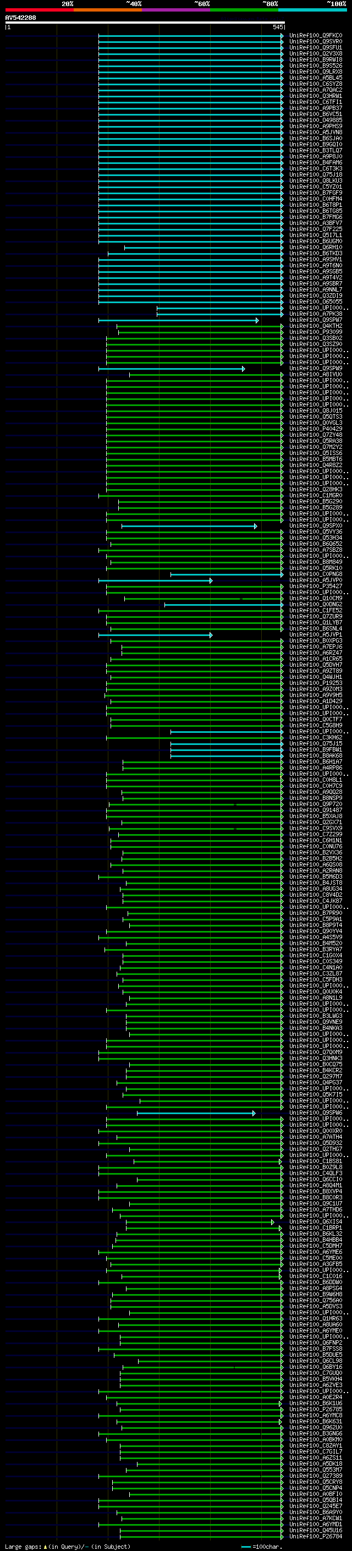Select hit UniRef100_Q9SPW9
This screenshot has height=1551, width=352.
(x=315, y=369)
